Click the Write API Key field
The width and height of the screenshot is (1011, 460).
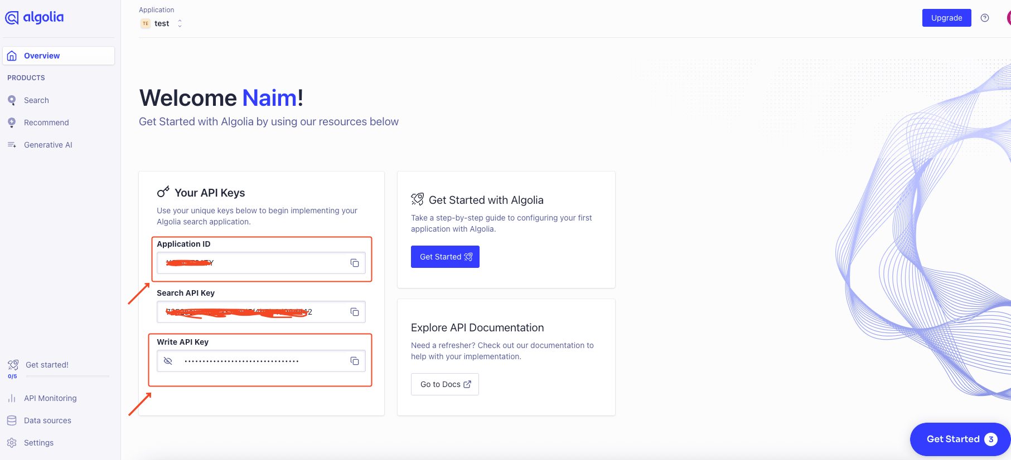pyautogui.click(x=261, y=361)
